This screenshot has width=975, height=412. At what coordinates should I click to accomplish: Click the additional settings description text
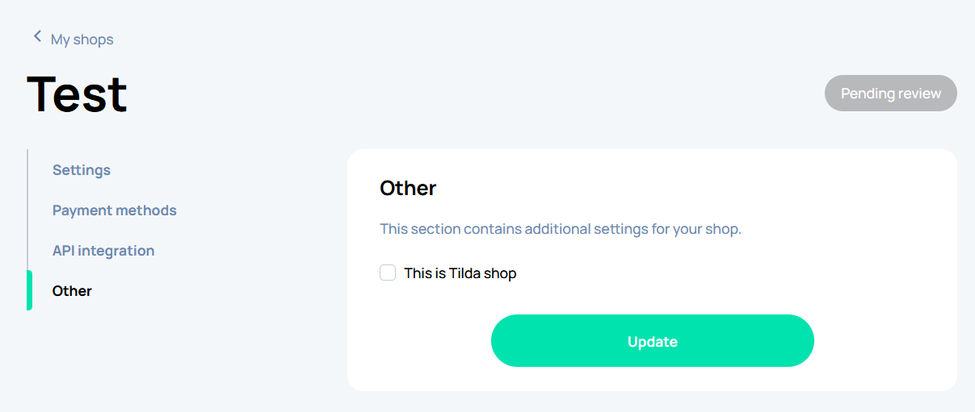[560, 229]
